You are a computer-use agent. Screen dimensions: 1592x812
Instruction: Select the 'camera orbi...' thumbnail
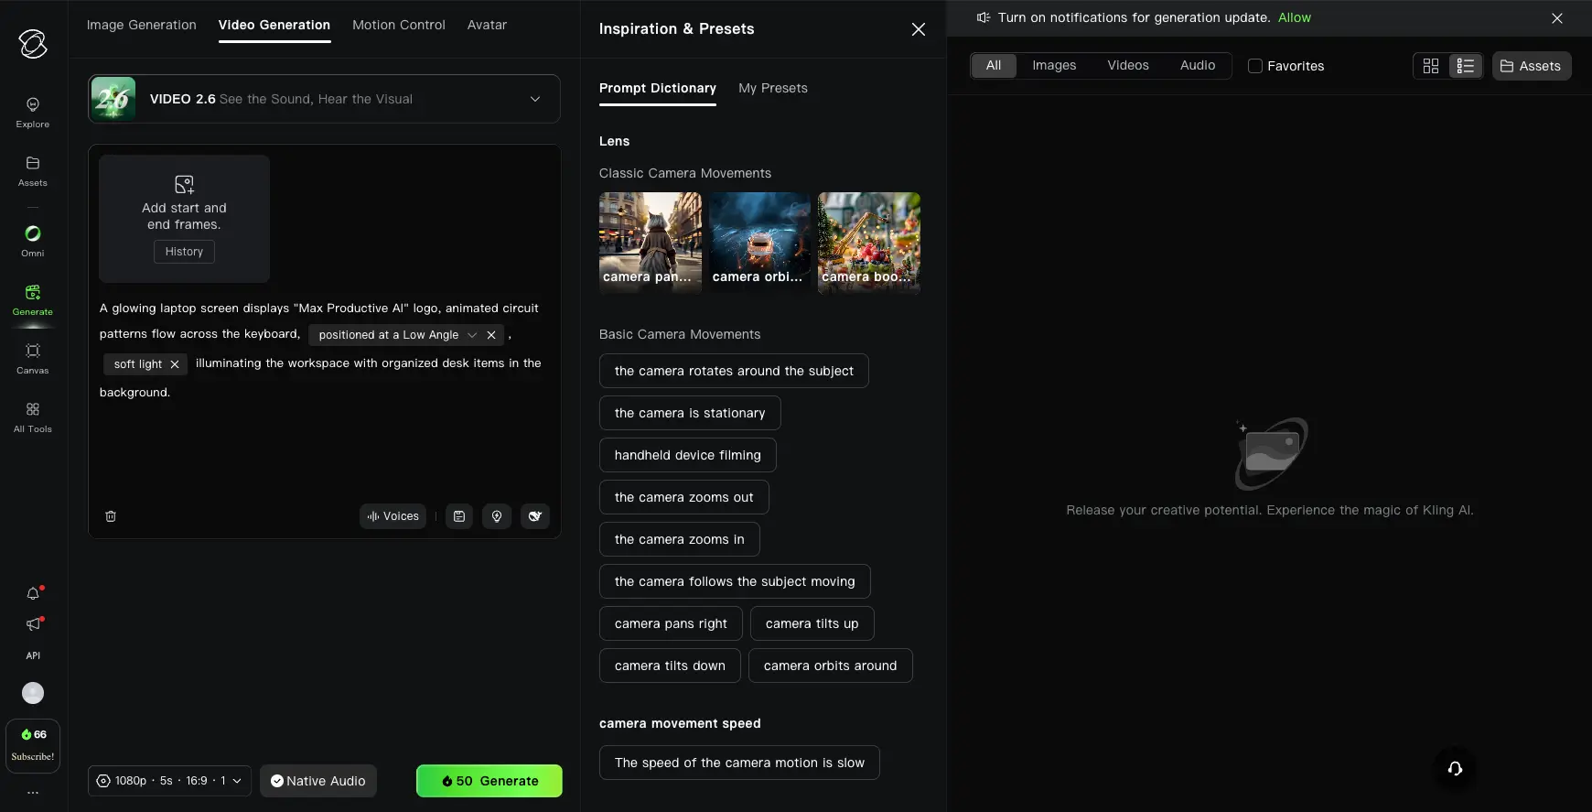(x=759, y=243)
